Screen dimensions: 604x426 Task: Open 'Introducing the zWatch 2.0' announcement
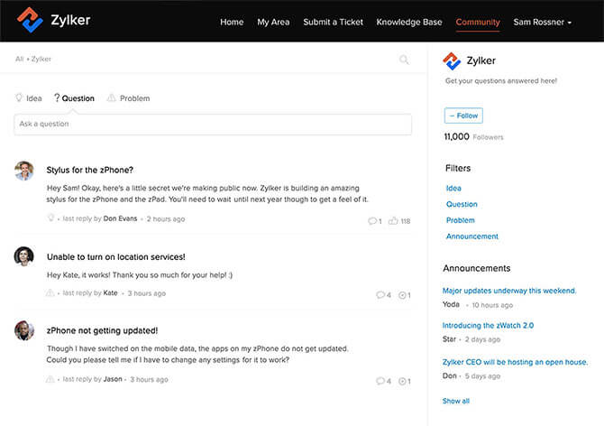click(x=488, y=325)
